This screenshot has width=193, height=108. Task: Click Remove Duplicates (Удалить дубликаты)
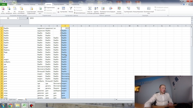click(96, 10)
